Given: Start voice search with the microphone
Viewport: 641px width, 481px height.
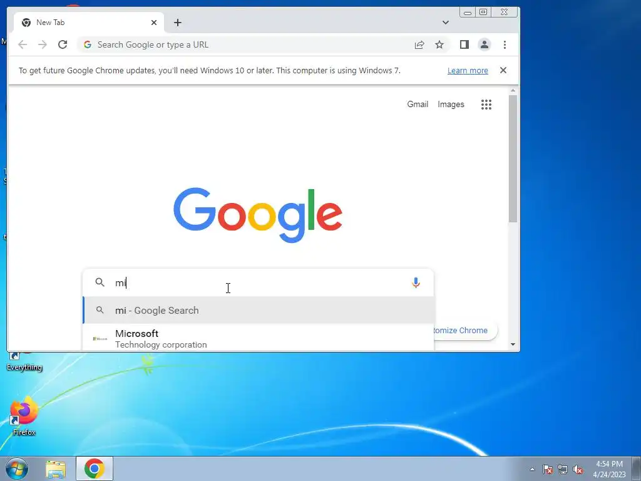Looking at the screenshot, I should tap(416, 282).
